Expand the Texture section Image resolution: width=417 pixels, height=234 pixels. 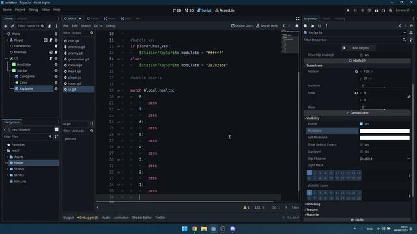click(311, 209)
